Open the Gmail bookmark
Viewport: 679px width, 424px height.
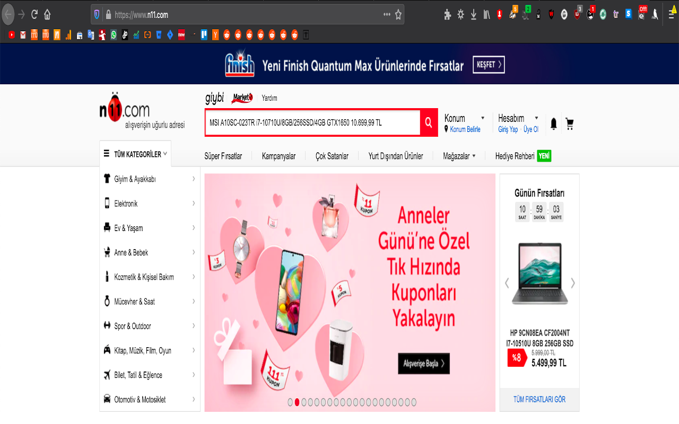pos(23,35)
